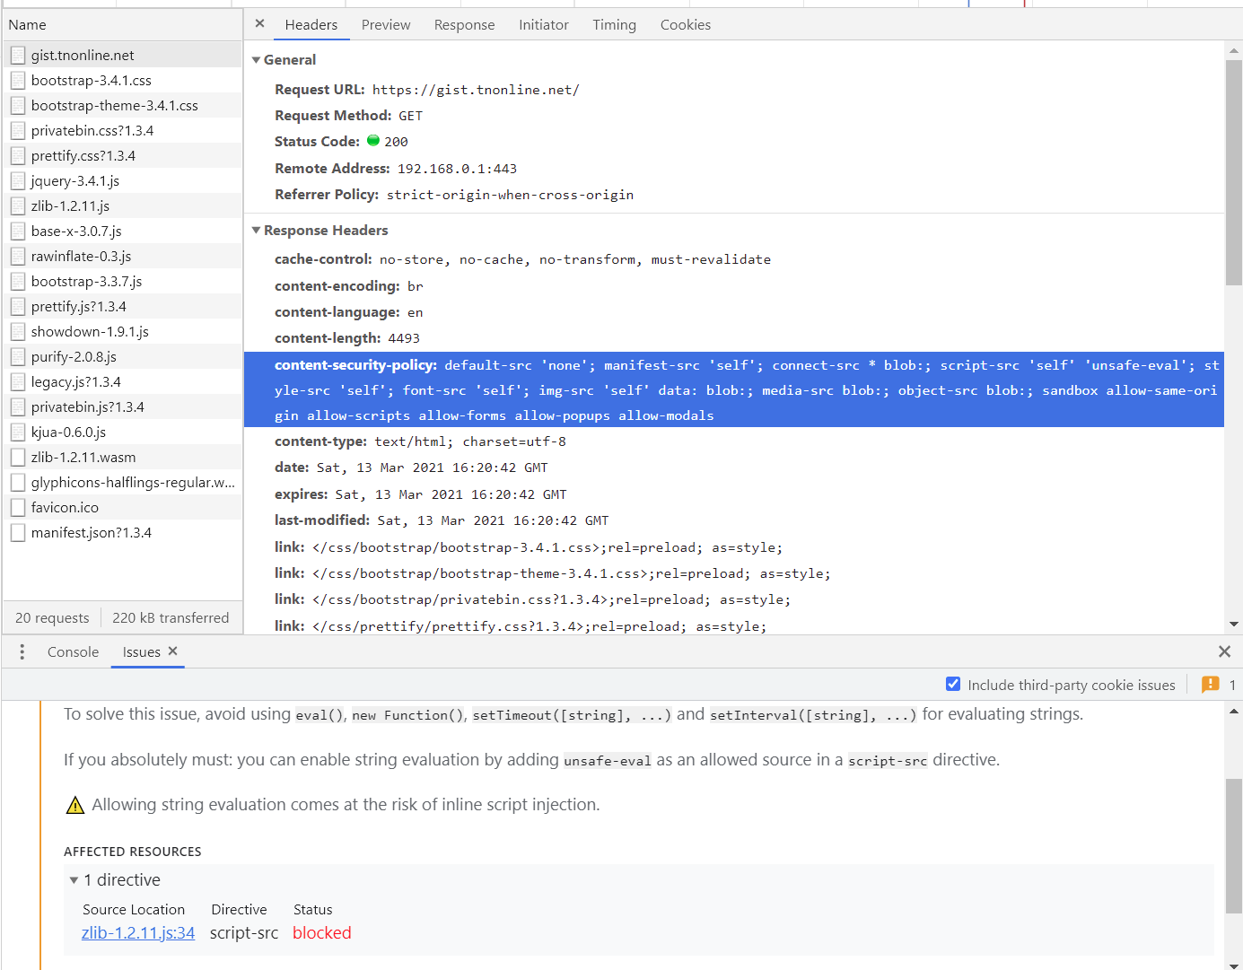1243x970 pixels.
Task: Collapse the General section
Action: 257,59
